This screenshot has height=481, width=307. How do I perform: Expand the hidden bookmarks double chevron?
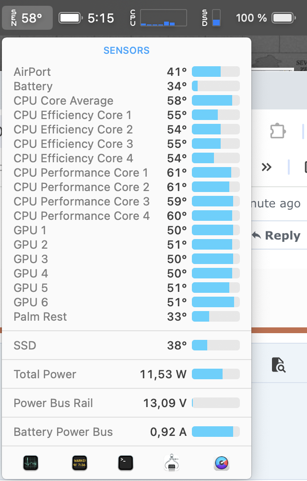tap(266, 167)
